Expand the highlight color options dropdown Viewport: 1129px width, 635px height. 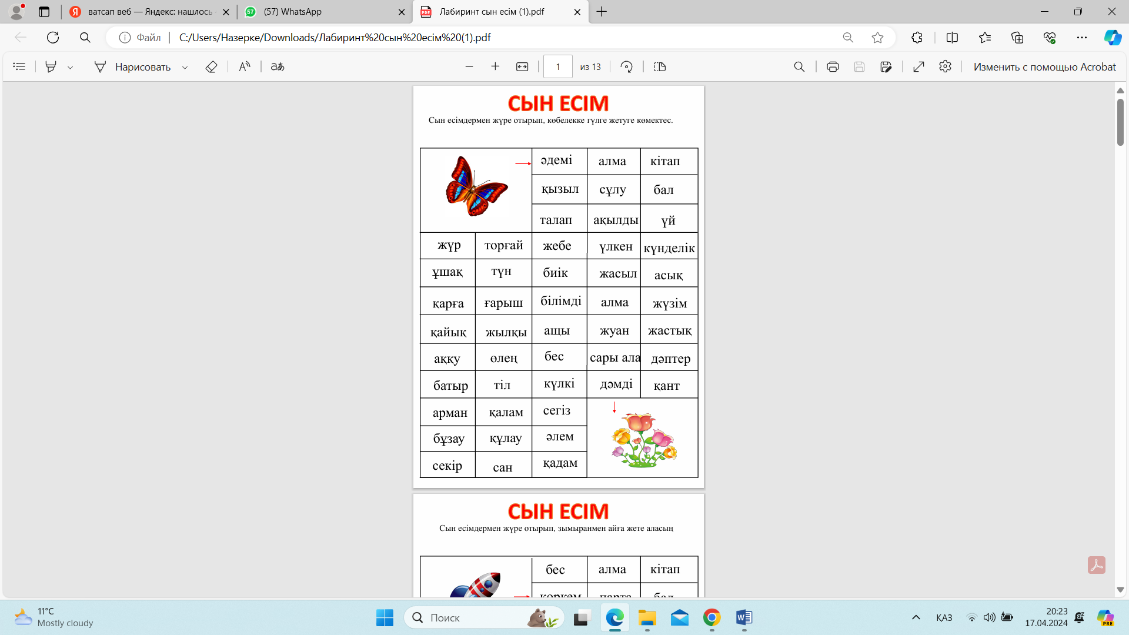[x=70, y=68]
